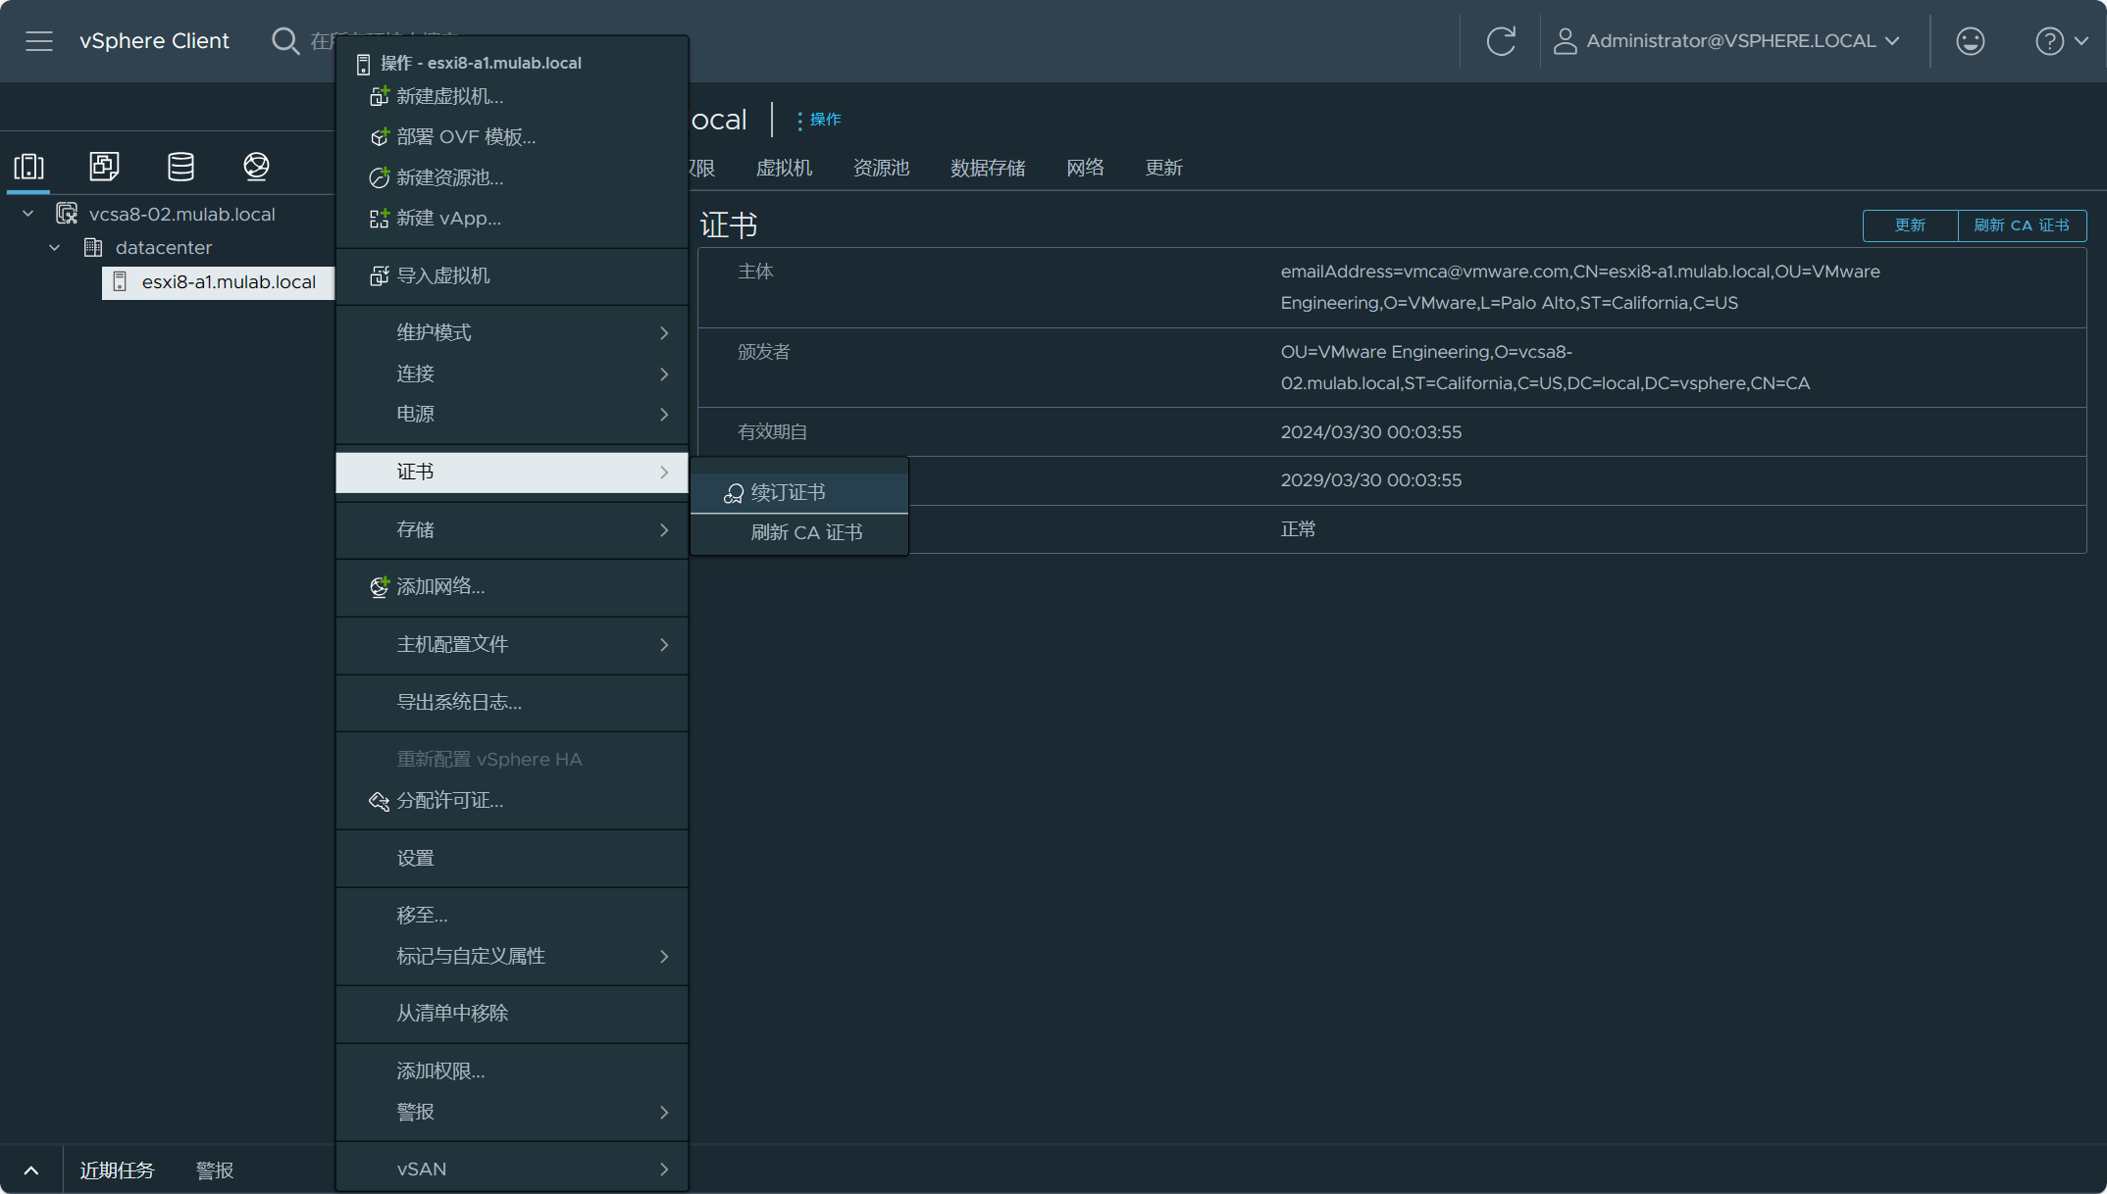Click the 颁发者 row label
Viewport: 2107px width, 1194px height.
(763, 352)
